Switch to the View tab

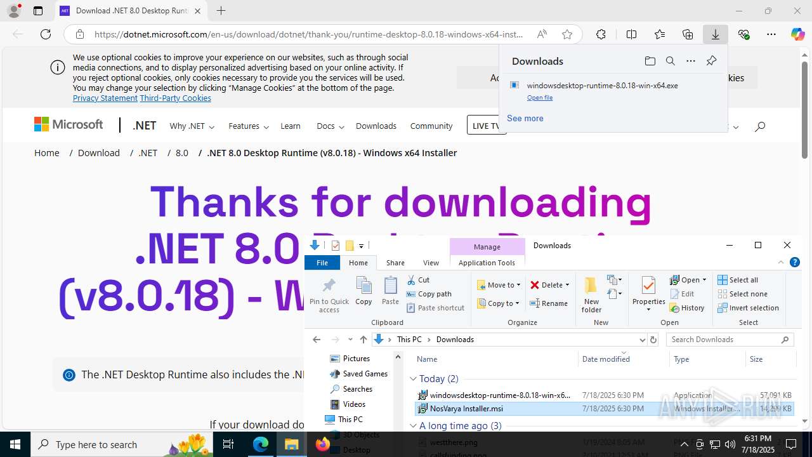(431, 263)
